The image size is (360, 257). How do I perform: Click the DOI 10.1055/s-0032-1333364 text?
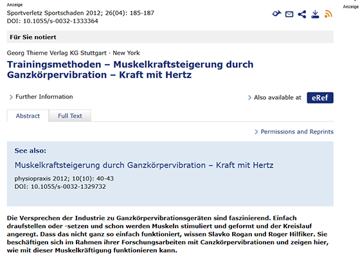point(53,21)
